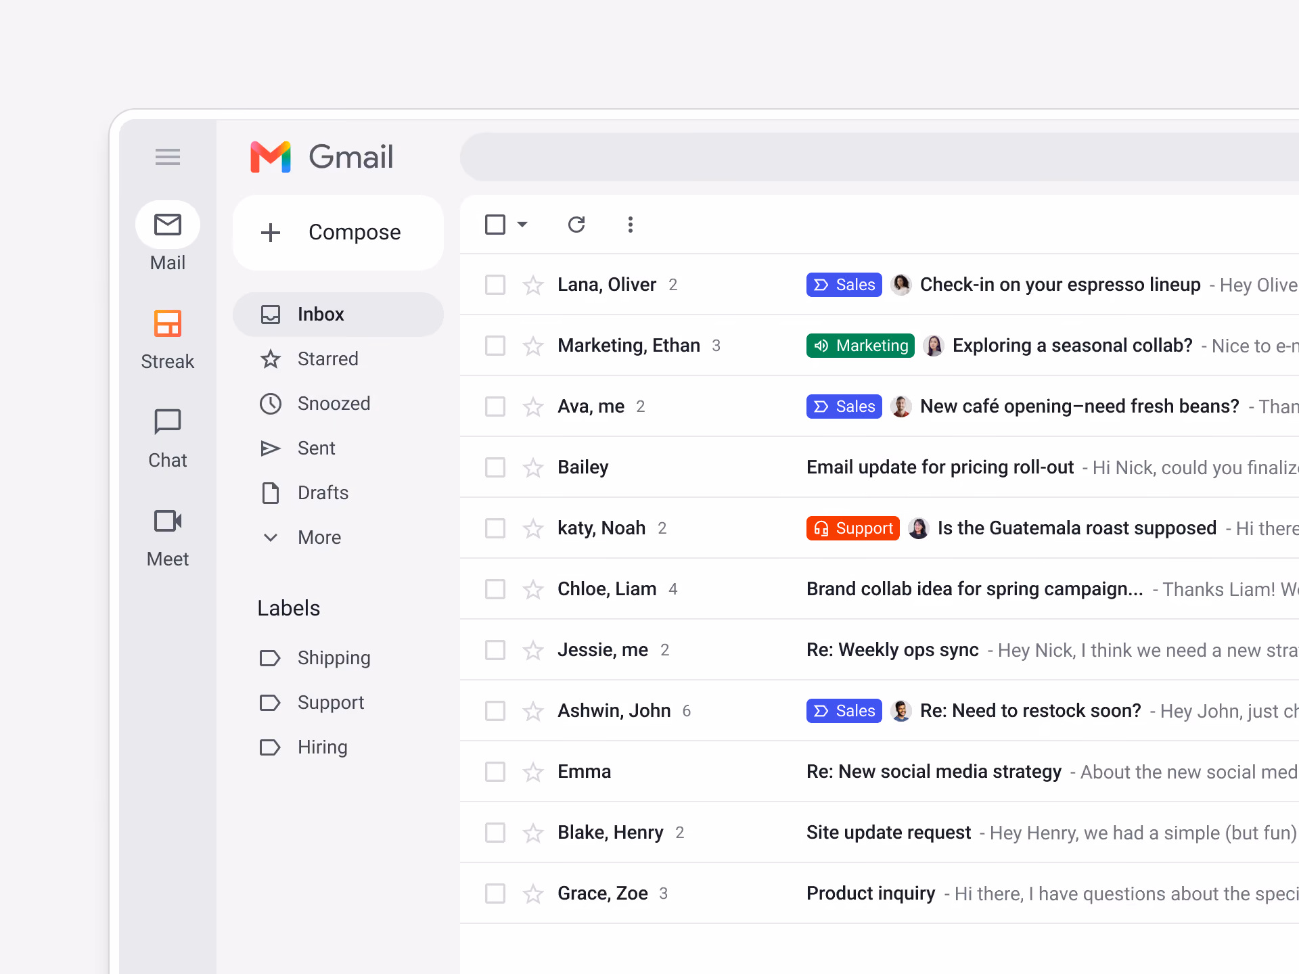Image resolution: width=1299 pixels, height=974 pixels.
Task: Open the Inbox folder
Action: [338, 315]
